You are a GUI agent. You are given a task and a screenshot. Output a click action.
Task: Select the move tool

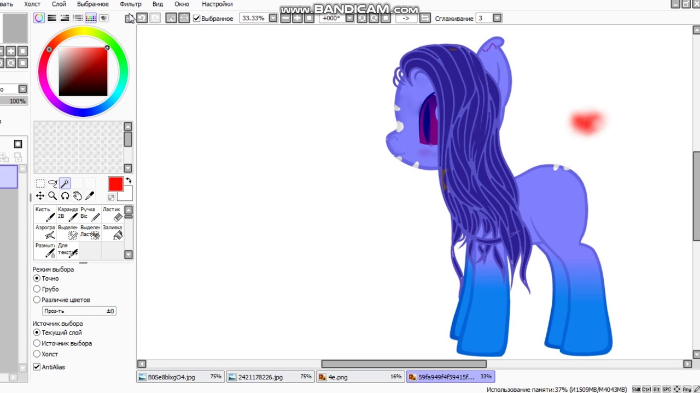pos(40,196)
